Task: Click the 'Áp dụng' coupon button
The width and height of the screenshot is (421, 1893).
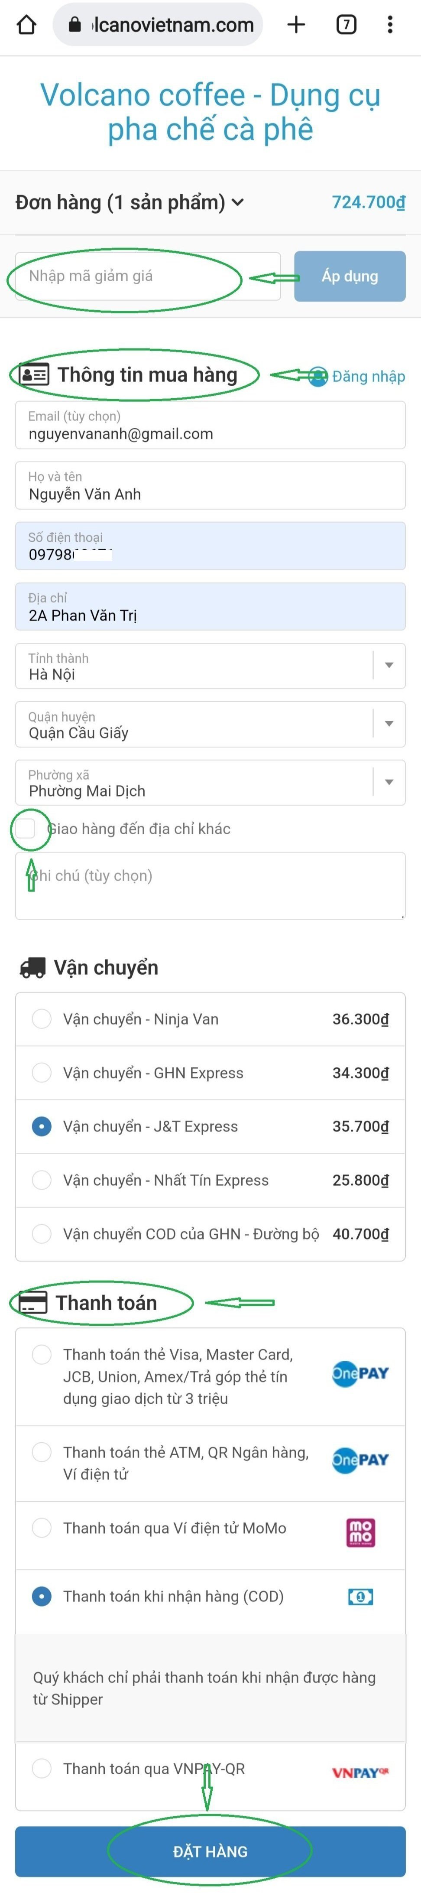Action: (350, 276)
